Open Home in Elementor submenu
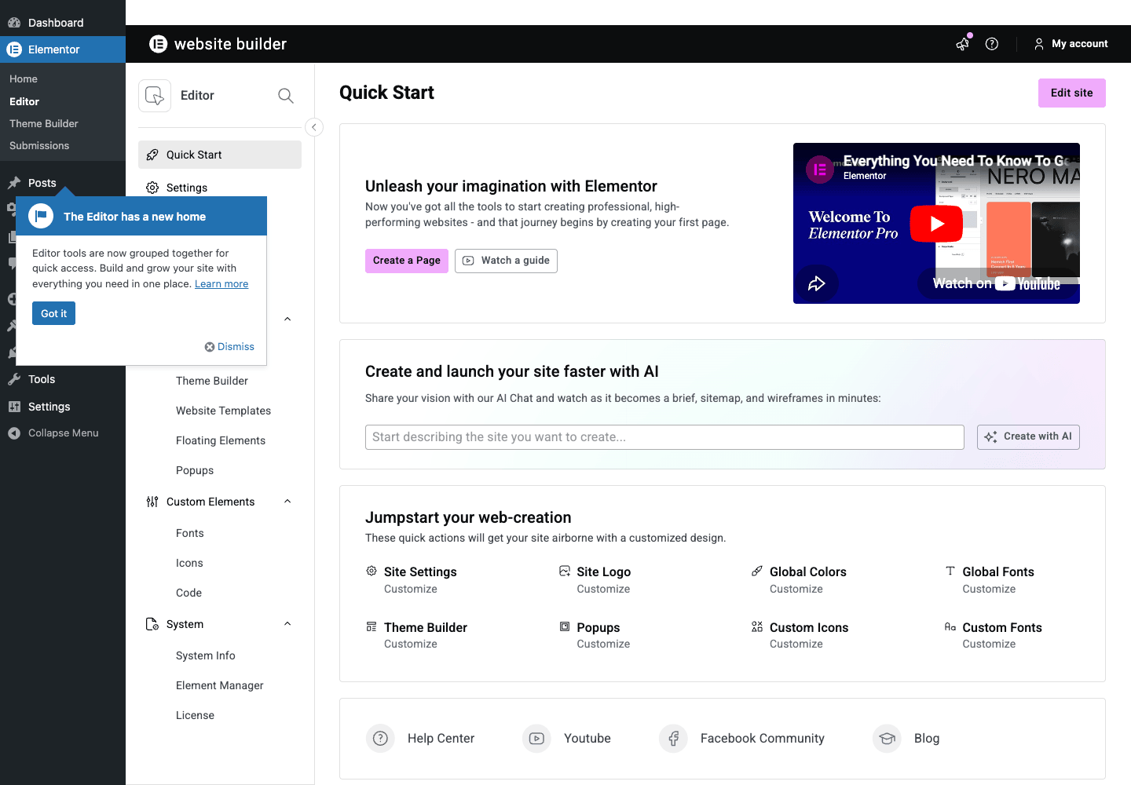Image resolution: width=1131 pixels, height=785 pixels. [24, 79]
